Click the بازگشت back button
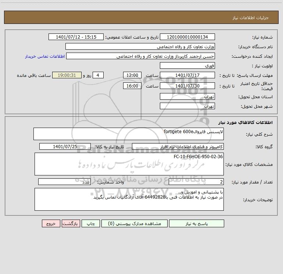Image resolution: width=283 pixels, height=274 pixels. (71, 223)
